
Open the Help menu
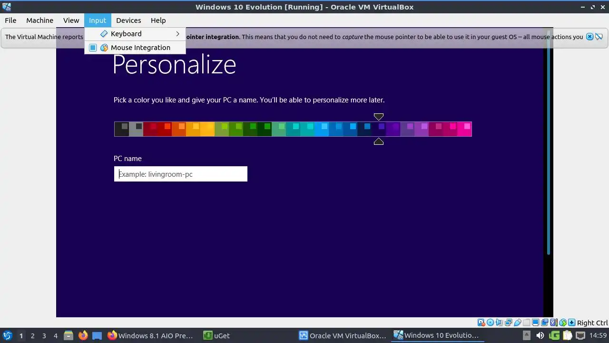tap(158, 20)
